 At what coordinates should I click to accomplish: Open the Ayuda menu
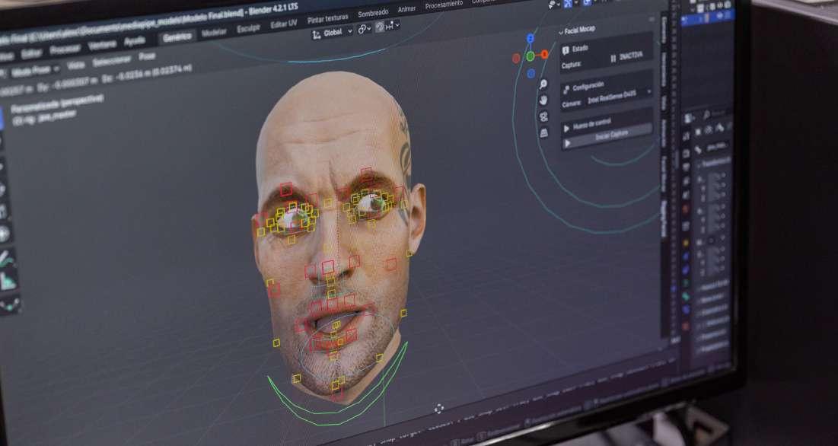point(134,41)
